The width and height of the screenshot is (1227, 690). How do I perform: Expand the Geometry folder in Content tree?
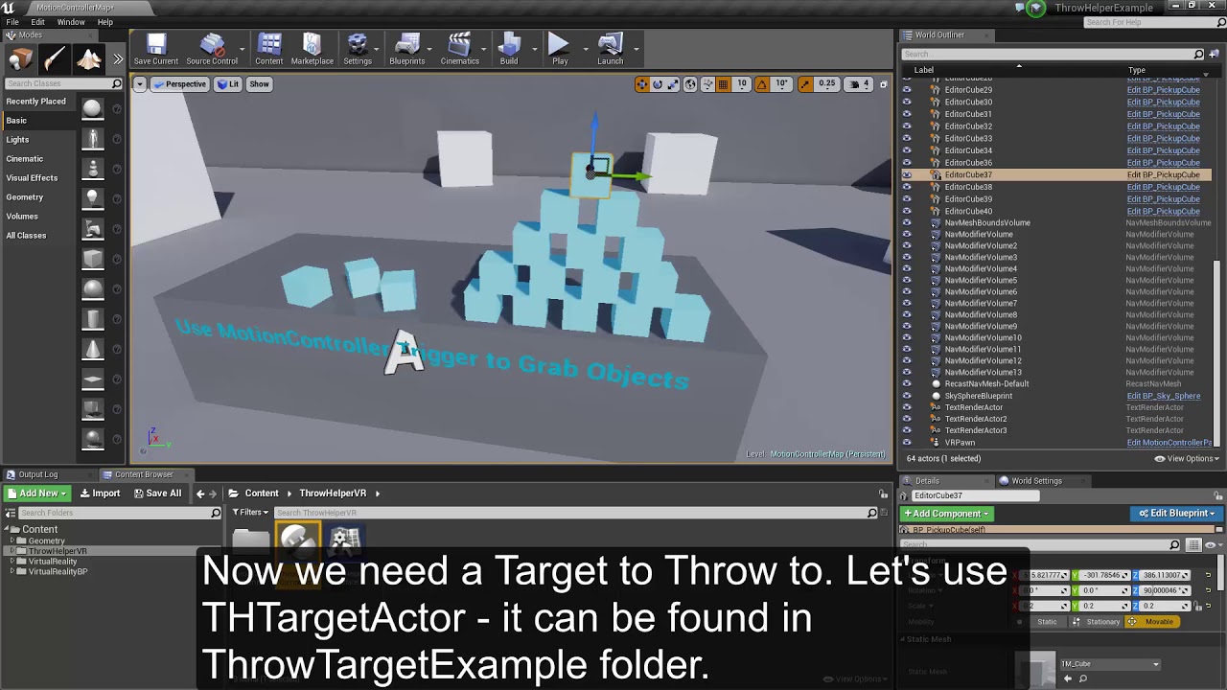pos(13,541)
